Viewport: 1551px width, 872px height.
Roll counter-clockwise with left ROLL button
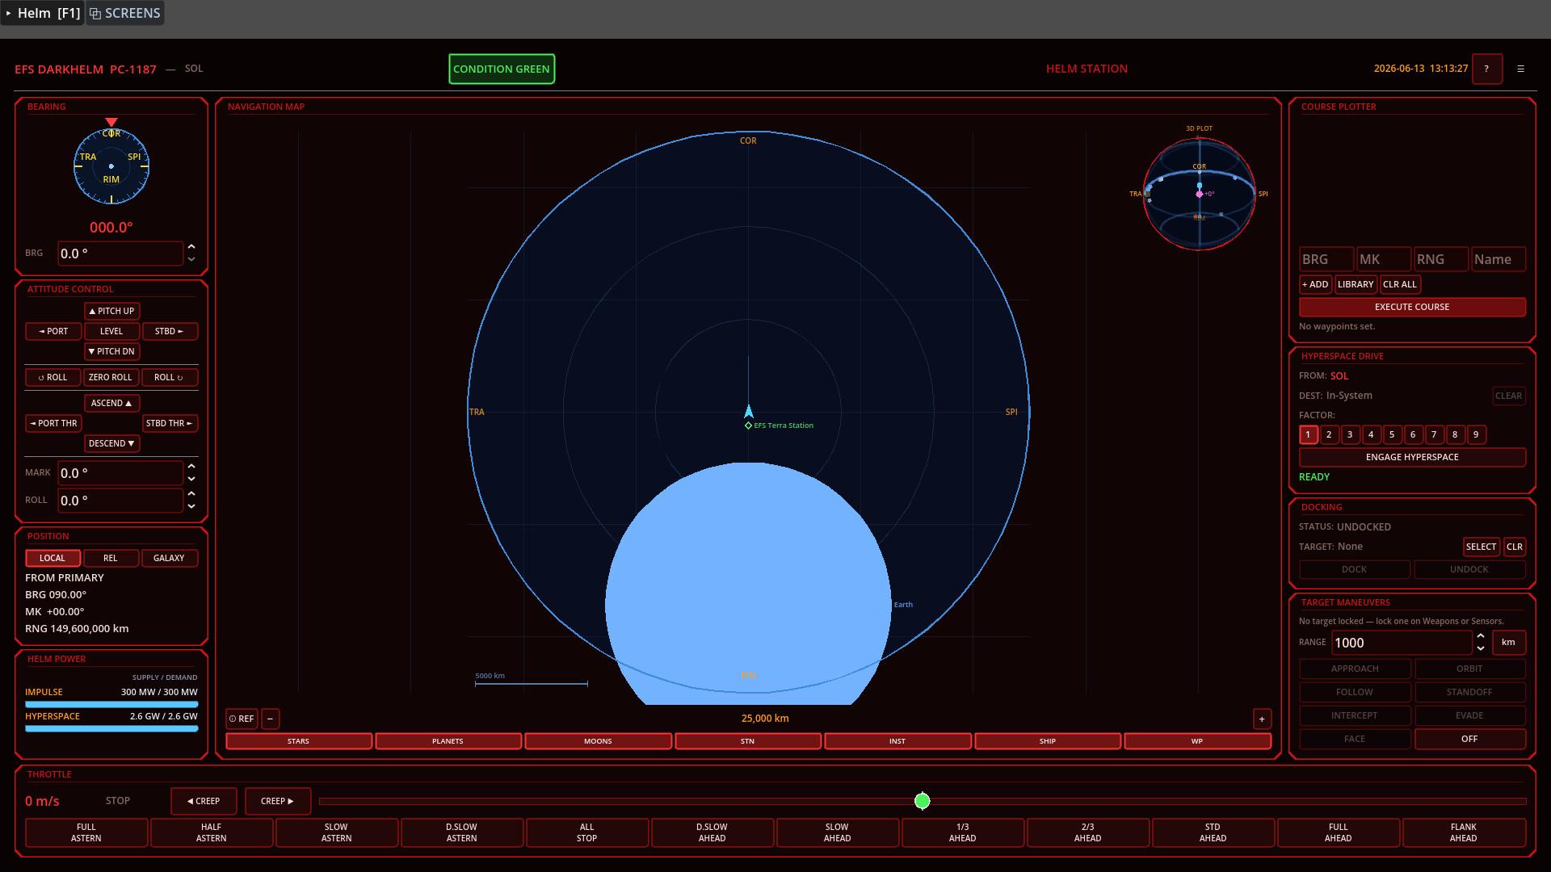pos(53,377)
